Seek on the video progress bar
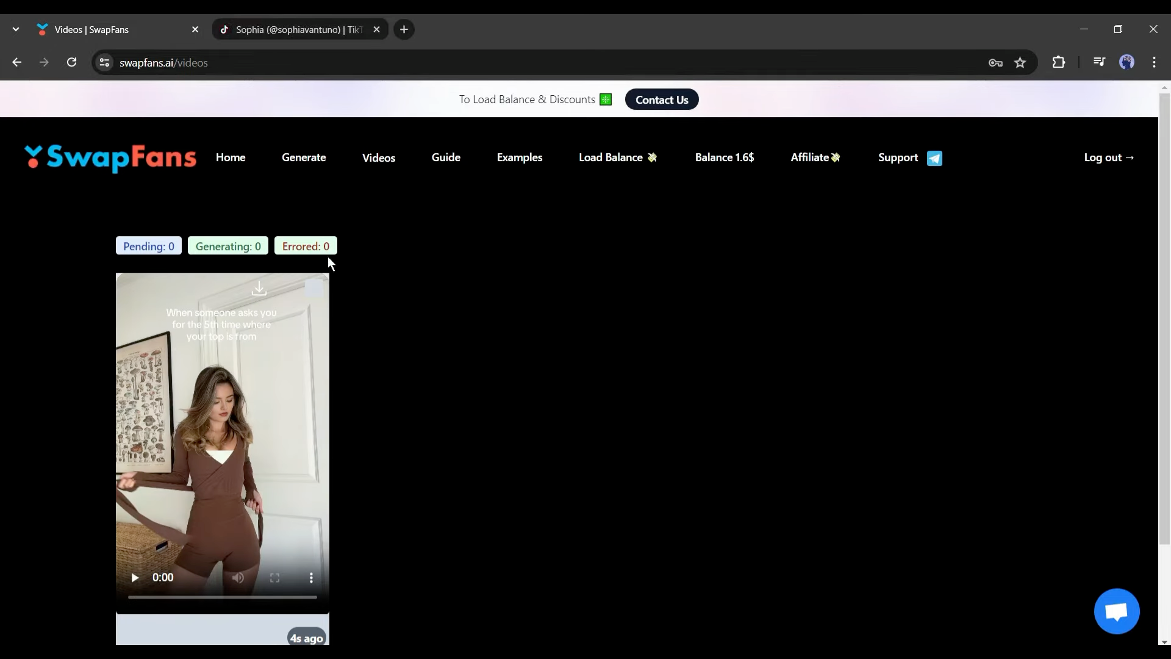Viewport: 1171px width, 659px height. pyautogui.click(x=223, y=597)
